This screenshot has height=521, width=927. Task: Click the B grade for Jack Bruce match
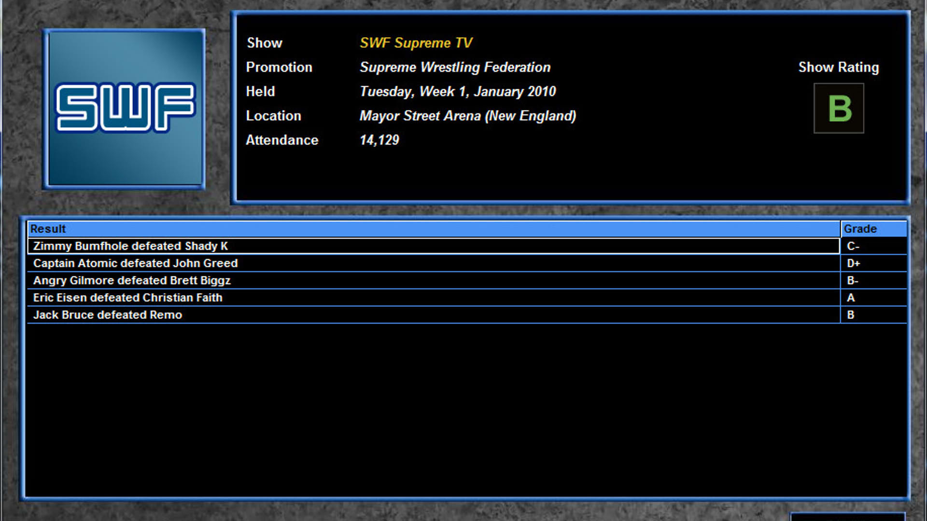pos(874,315)
